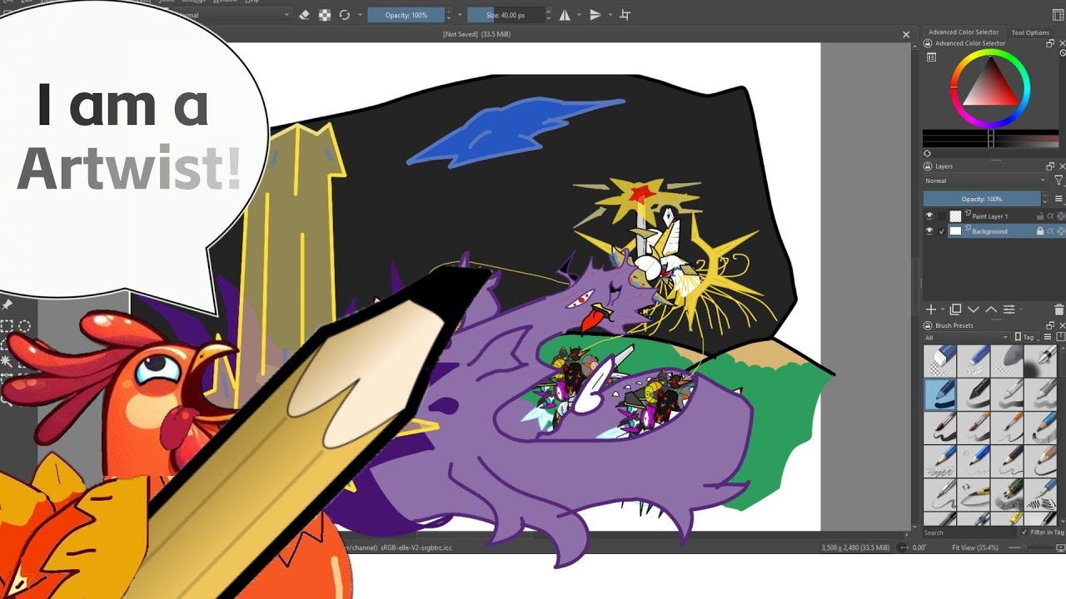Screen dimensions: 1066x599
Task: Float the Layers docker
Action: pyautogui.click(x=1050, y=166)
